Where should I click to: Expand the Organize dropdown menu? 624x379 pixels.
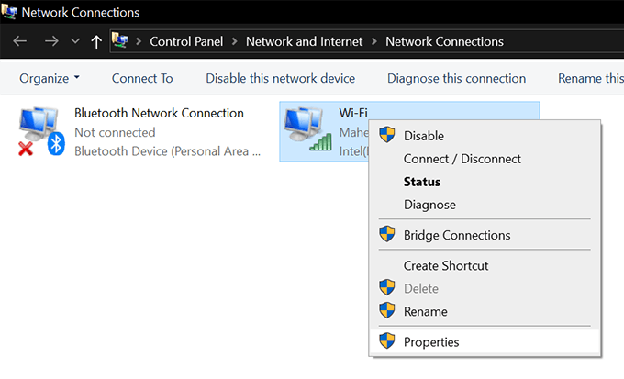pos(50,78)
